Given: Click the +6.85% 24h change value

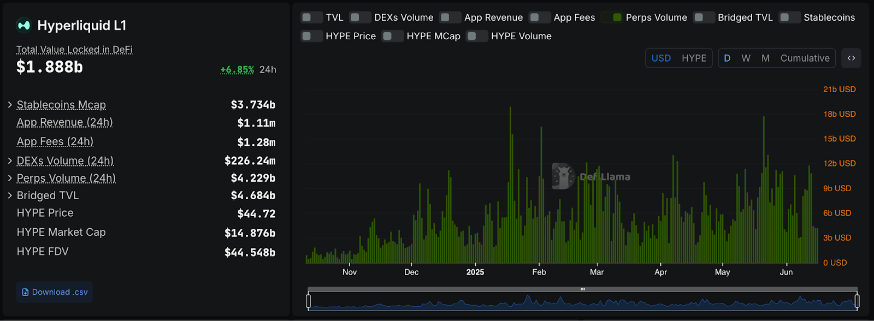Looking at the screenshot, I should coord(237,69).
